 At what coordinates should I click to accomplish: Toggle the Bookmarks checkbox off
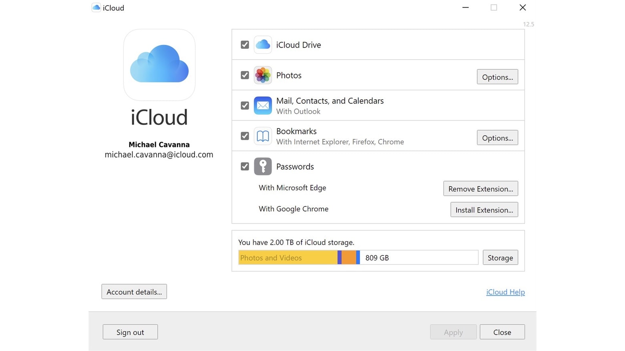(x=244, y=136)
